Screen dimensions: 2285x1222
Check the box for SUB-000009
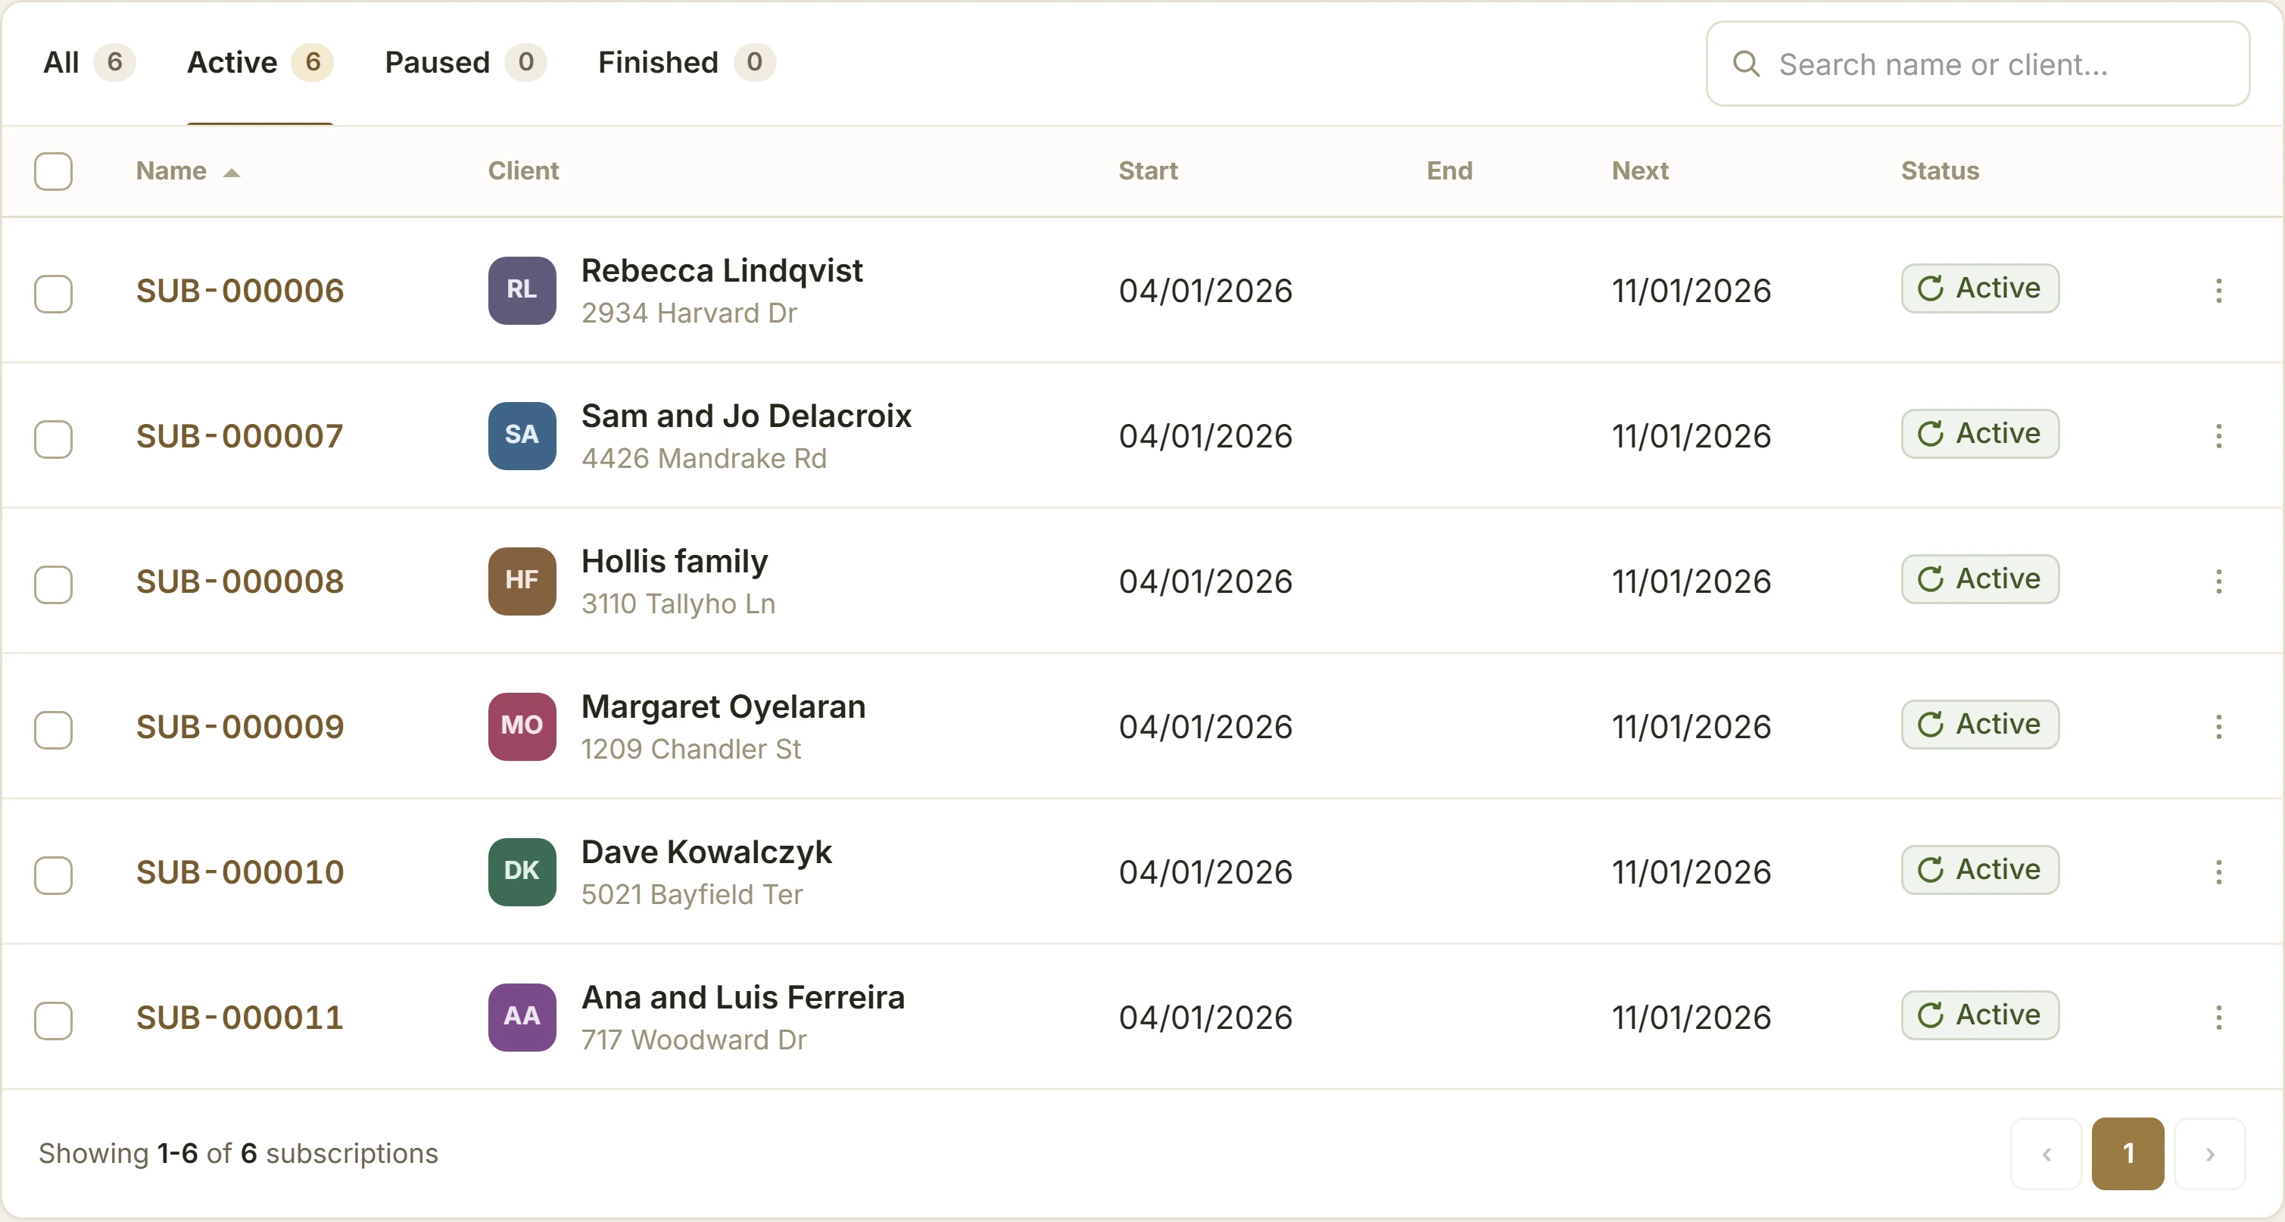pos(53,730)
